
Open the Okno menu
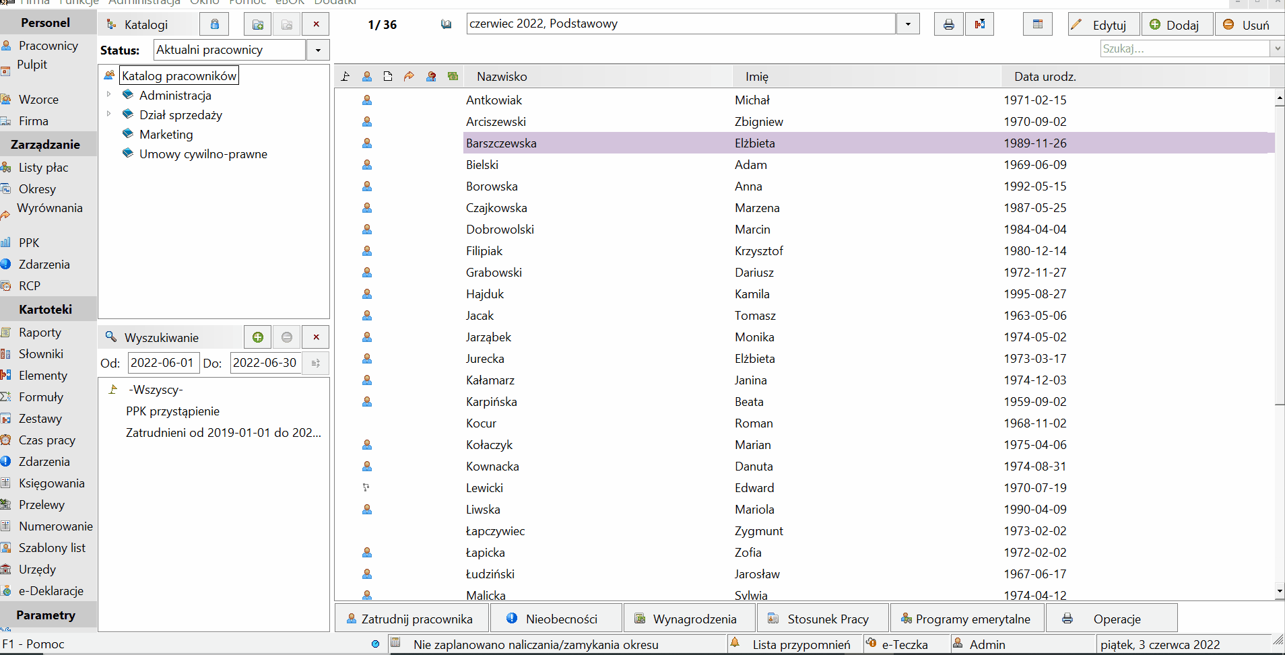(x=205, y=3)
